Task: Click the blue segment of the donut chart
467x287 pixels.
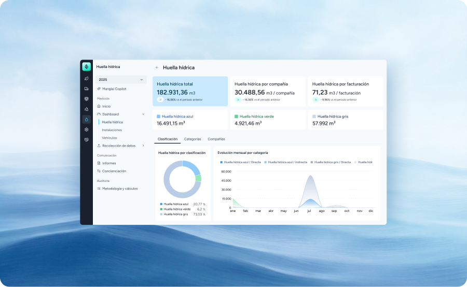Action: (x=192, y=167)
